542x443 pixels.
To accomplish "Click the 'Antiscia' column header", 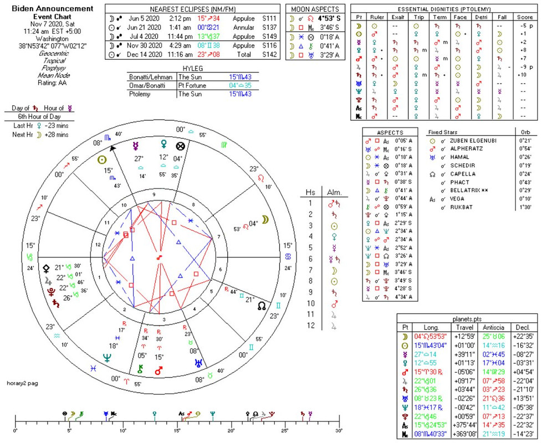I will 493,328.
